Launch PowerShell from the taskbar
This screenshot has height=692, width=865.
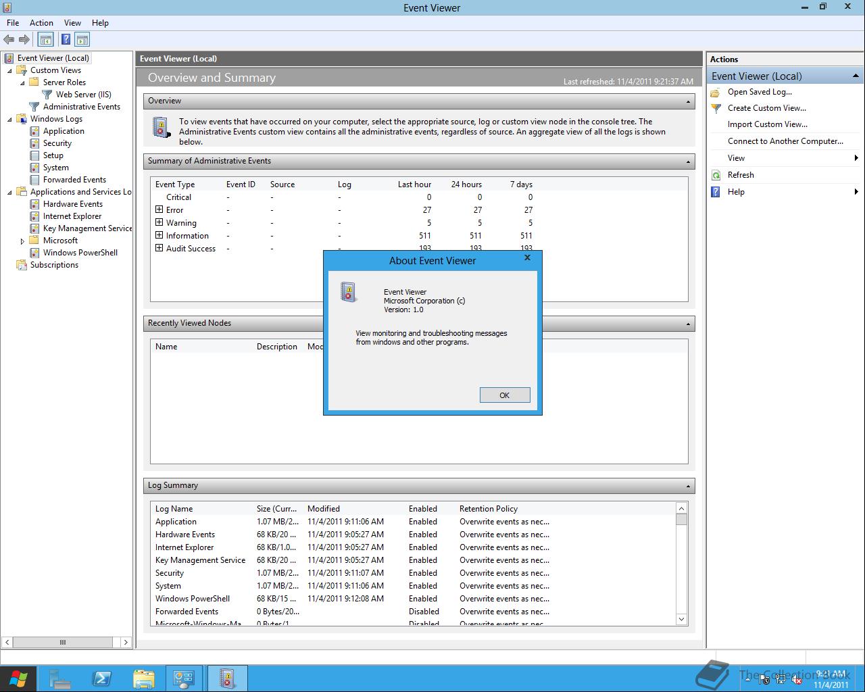click(101, 678)
